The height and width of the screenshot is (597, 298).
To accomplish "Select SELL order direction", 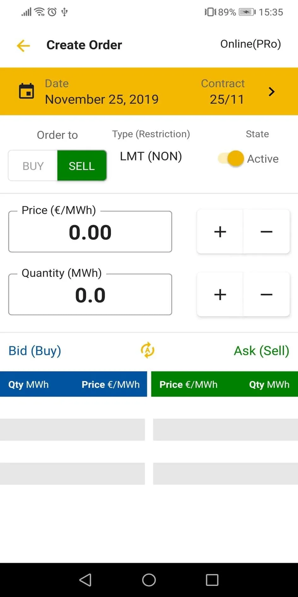I will pyautogui.click(x=82, y=166).
